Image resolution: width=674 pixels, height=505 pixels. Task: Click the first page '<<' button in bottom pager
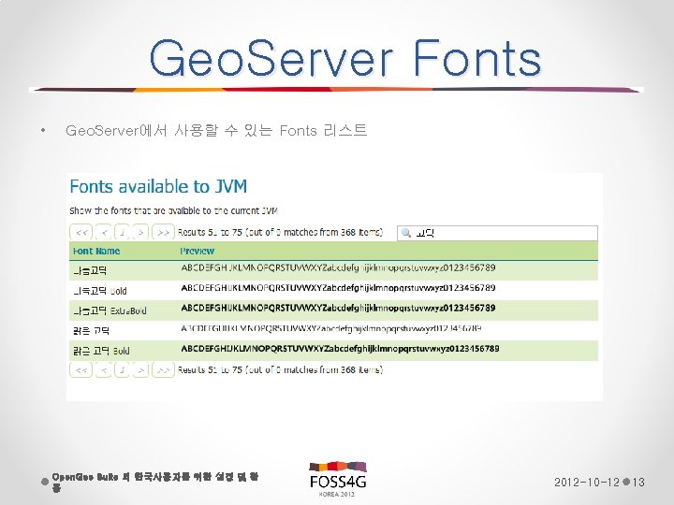pyautogui.click(x=81, y=369)
